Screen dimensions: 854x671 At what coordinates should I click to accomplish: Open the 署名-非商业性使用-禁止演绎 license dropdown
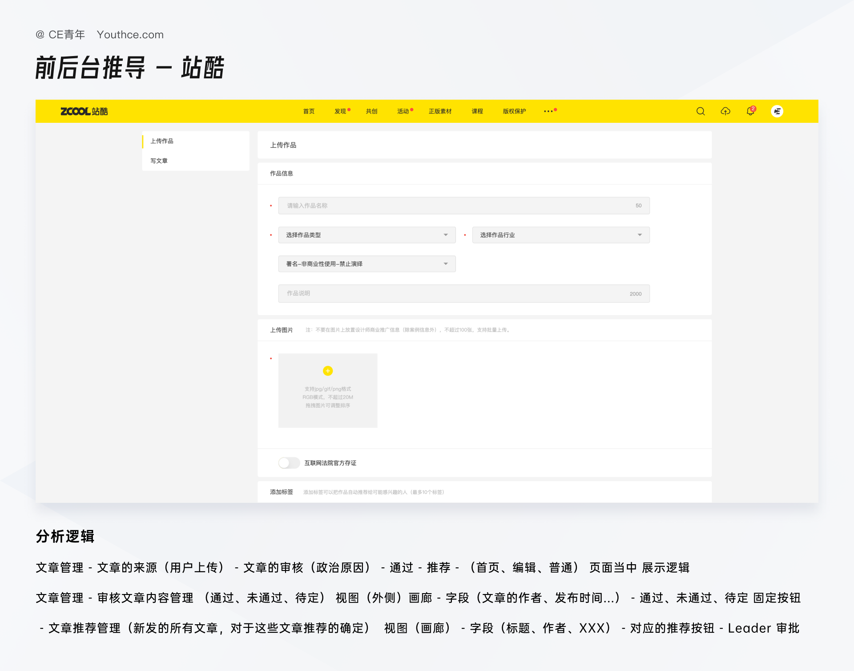click(x=367, y=264)
